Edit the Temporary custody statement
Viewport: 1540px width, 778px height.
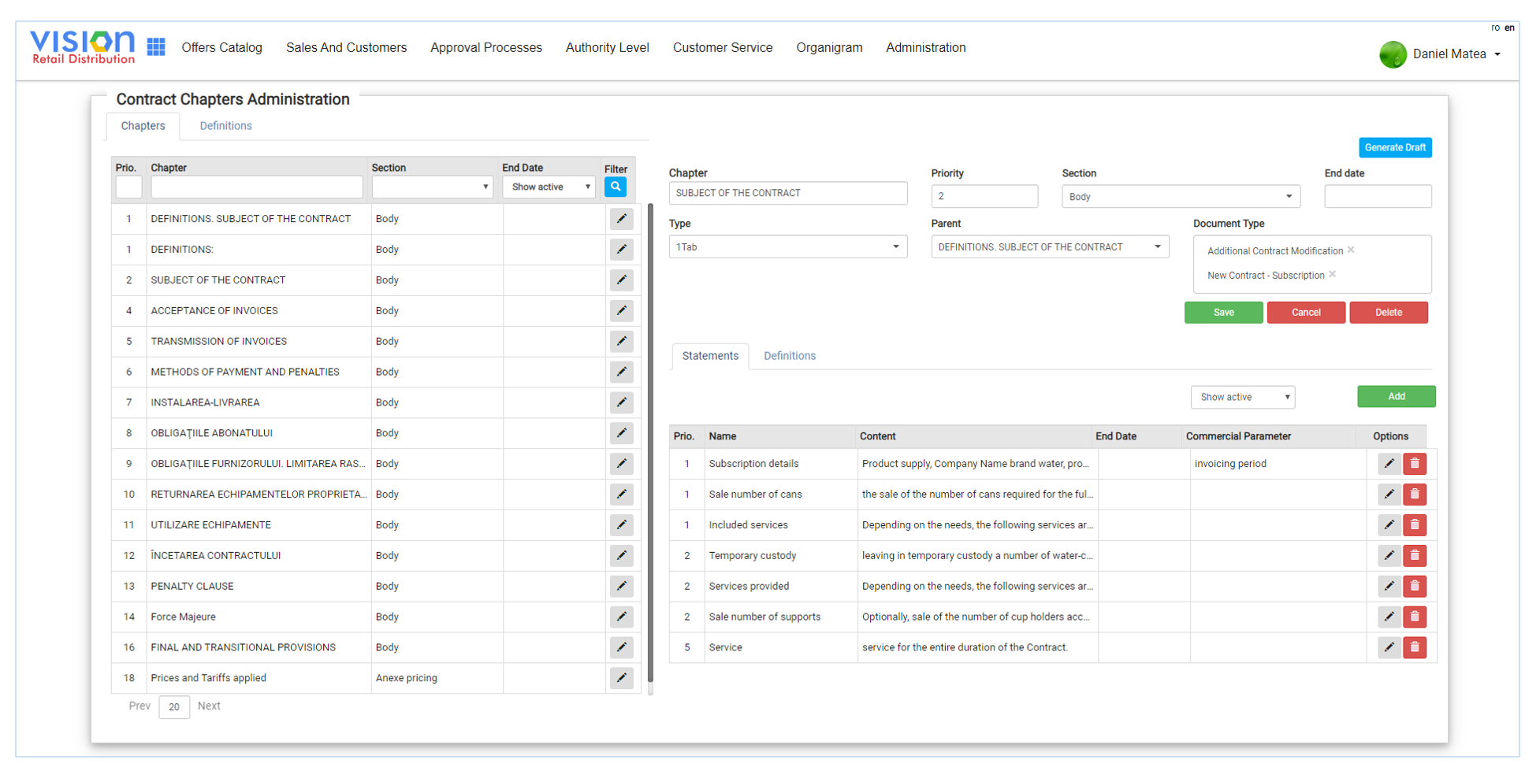click(x=1389, y=556)
